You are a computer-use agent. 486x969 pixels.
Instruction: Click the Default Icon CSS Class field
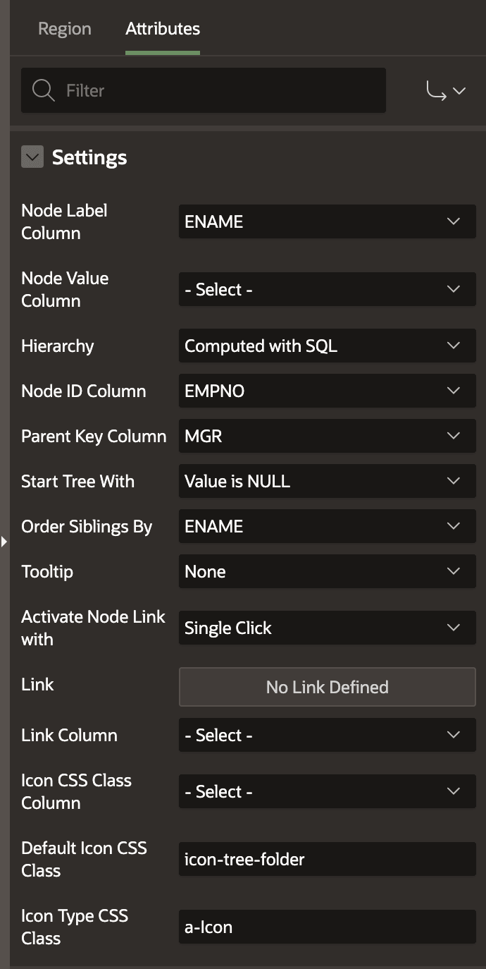pos(328,859)
